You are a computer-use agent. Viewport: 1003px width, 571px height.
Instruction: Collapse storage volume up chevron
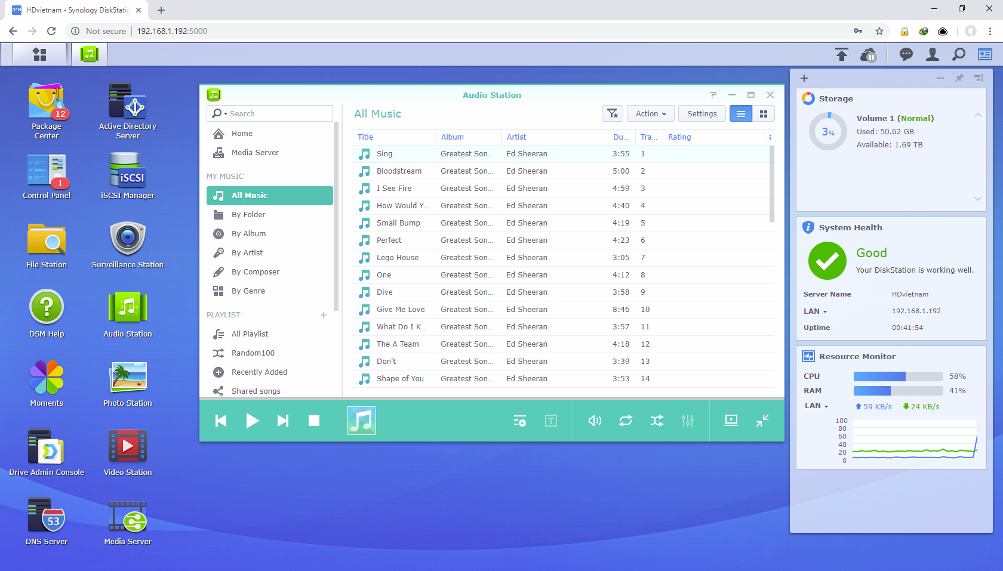(x=978, y=115)
